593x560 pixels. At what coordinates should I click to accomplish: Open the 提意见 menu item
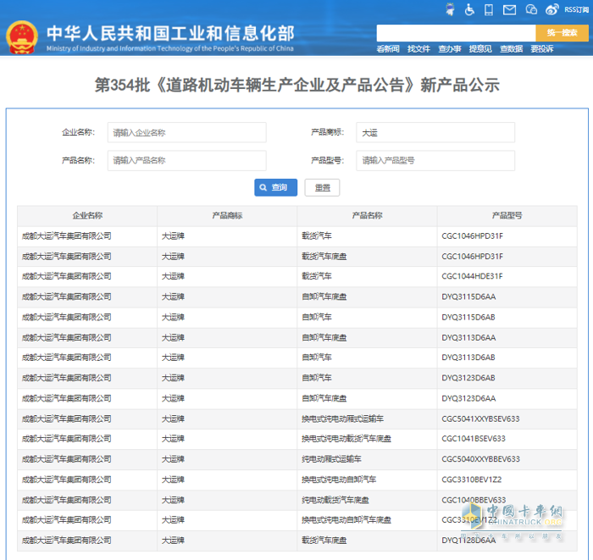click(480, 49)
